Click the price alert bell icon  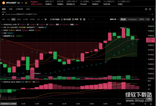[x=146, y=9]
